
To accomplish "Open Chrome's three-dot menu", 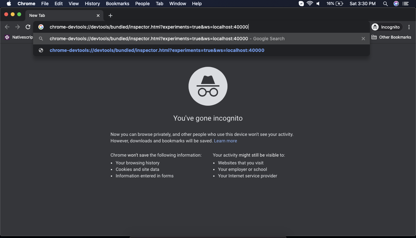I will [409, 27].
